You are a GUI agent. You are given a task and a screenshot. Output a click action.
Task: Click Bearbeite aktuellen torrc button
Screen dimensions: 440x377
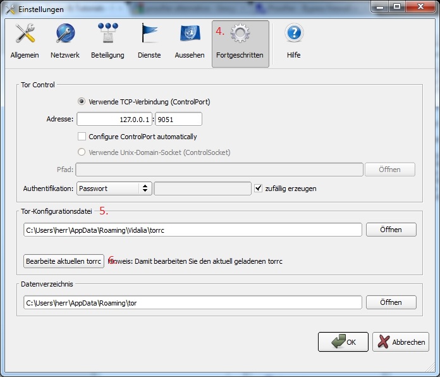click(64, 261)
